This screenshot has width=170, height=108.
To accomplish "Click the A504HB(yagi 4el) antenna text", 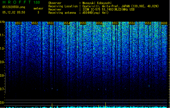I will 95,13.
